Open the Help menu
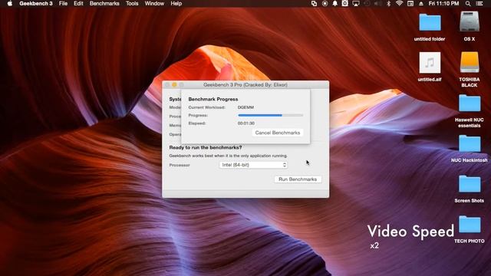This screenshot has height=276, width=491. tap(176, 3)
